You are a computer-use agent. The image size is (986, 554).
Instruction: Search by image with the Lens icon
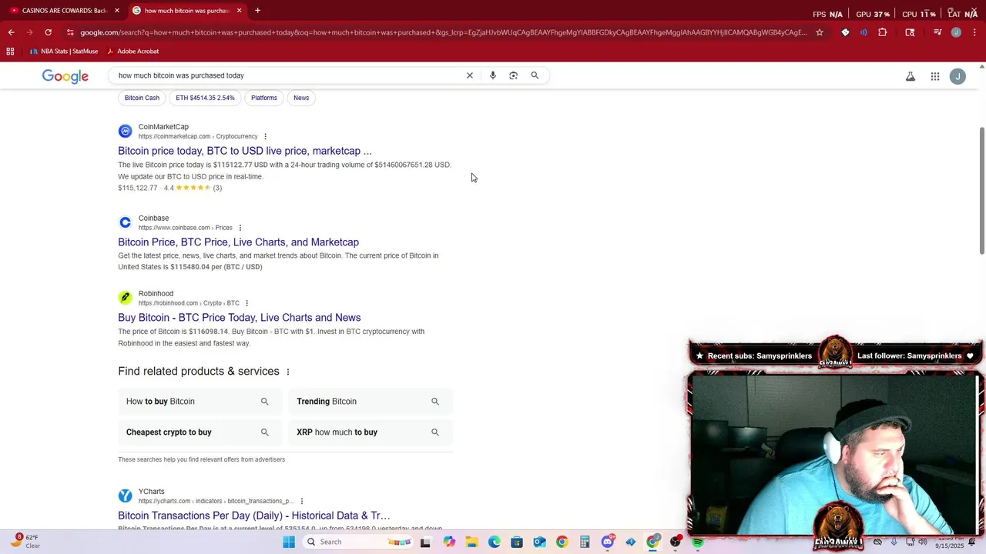click(x=514, y=75)
